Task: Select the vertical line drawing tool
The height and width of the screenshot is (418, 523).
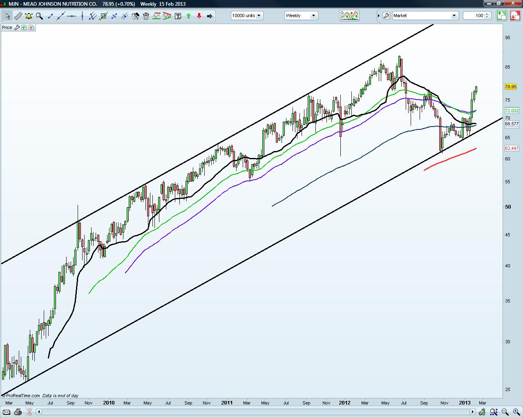Action: coord(82,16)
